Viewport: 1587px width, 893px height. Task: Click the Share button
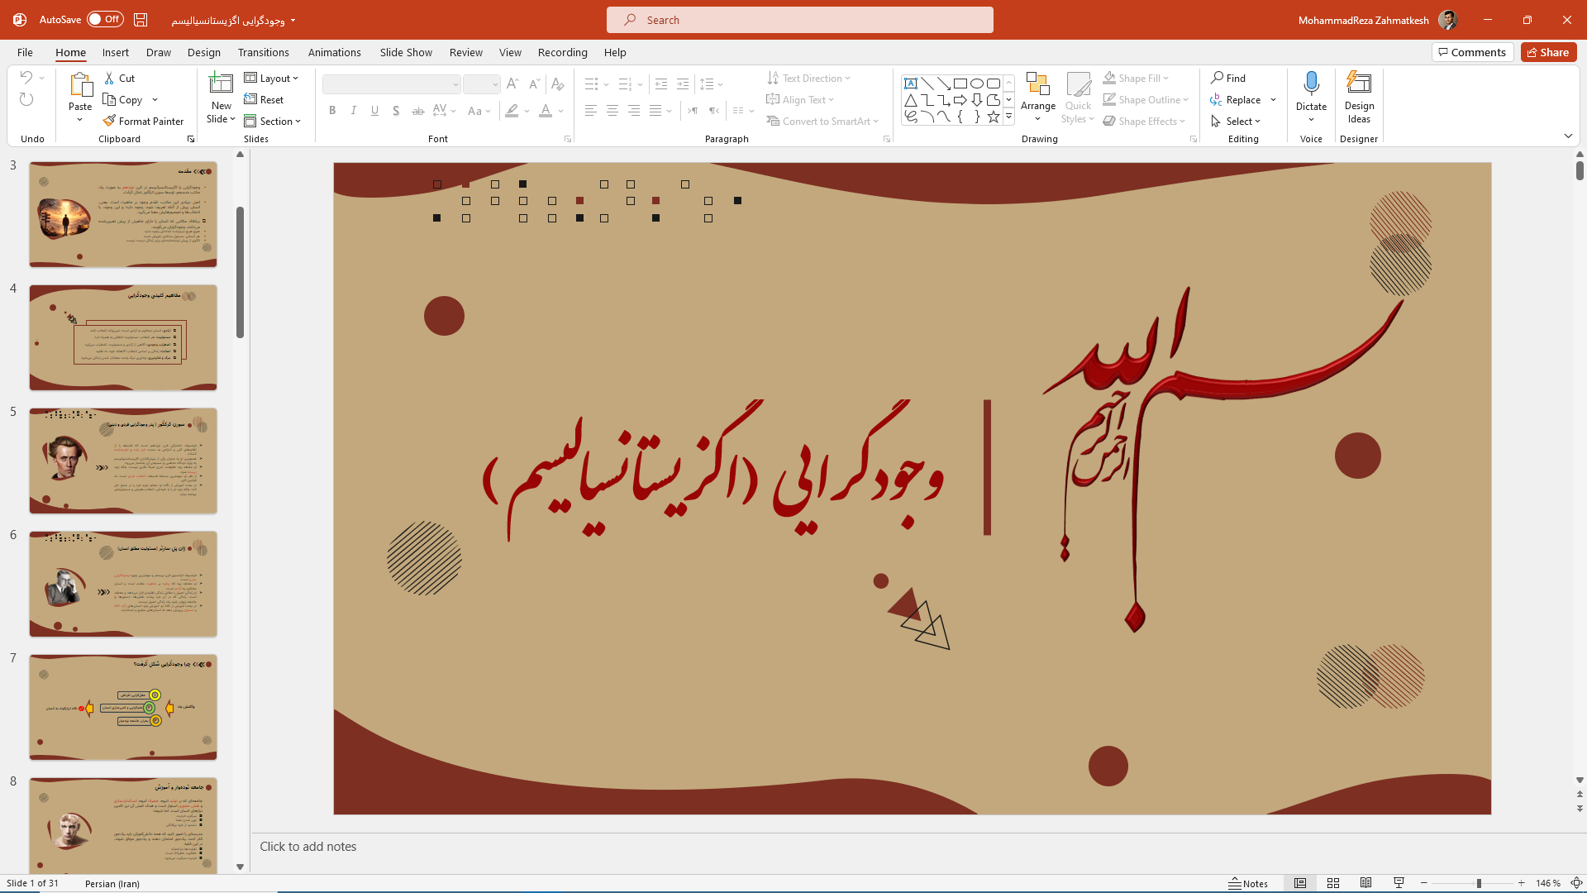1547,51
